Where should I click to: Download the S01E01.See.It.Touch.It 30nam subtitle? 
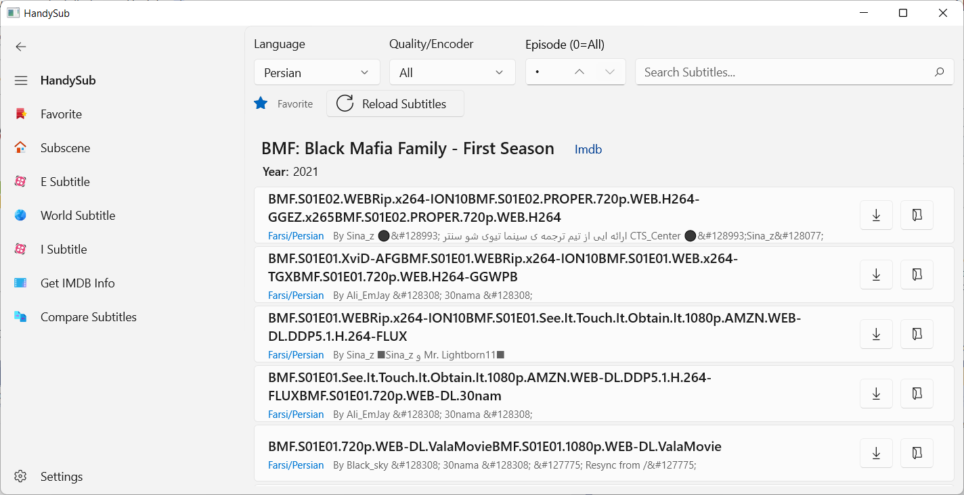877,393
